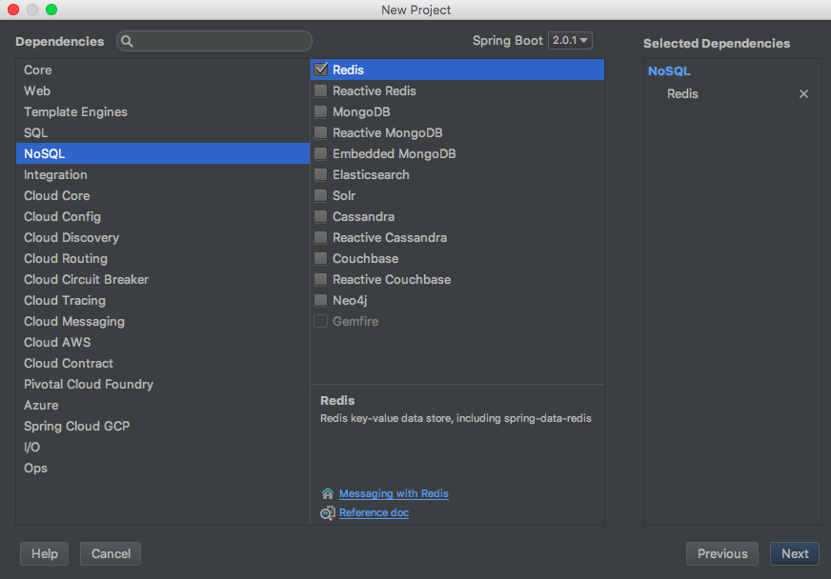Open the Reference doc link
The height and width of the screenshot is (579, 831).
pyautogui.click(x=374, y=512)
